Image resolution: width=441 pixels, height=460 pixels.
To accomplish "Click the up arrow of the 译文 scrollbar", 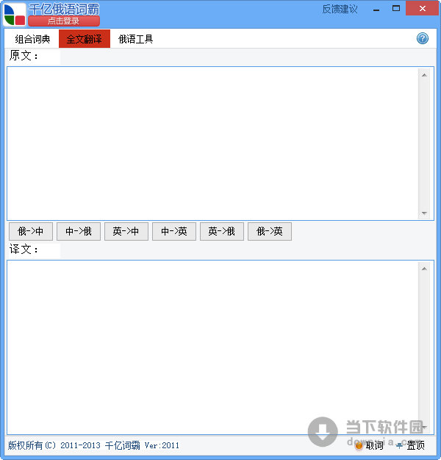I will click(x=424, y=269).
